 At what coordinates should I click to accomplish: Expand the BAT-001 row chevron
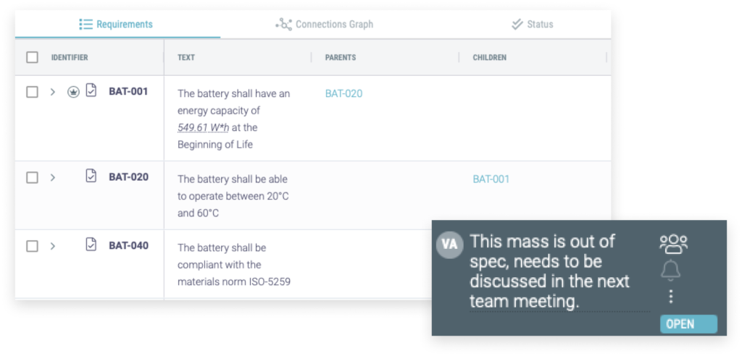click(53, 92)
